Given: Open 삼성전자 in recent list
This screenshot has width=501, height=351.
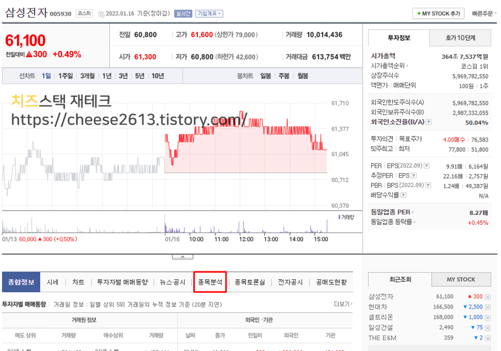Looking at the screenshot, I should [381, 297].
